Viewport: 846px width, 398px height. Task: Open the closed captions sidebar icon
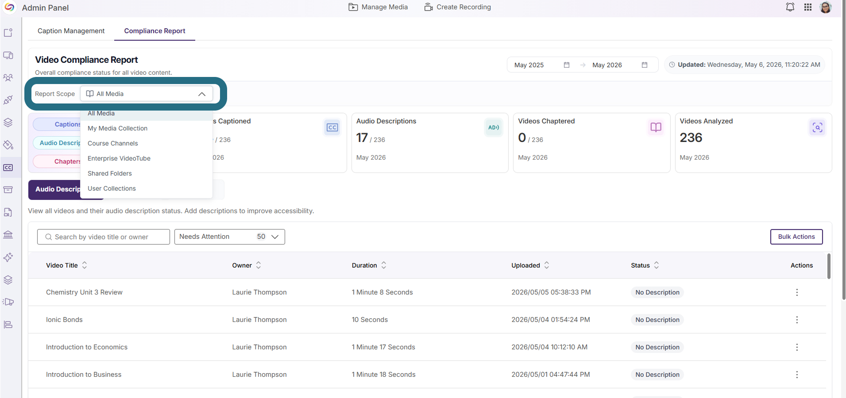tap(8, 168)
